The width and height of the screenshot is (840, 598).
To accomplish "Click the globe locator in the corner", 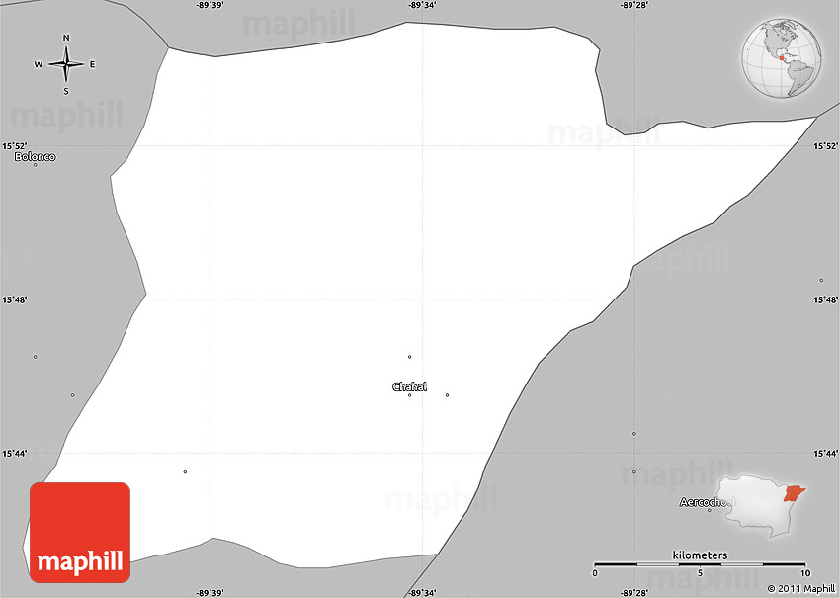I will pyautogui.click(x=782, y=58).
